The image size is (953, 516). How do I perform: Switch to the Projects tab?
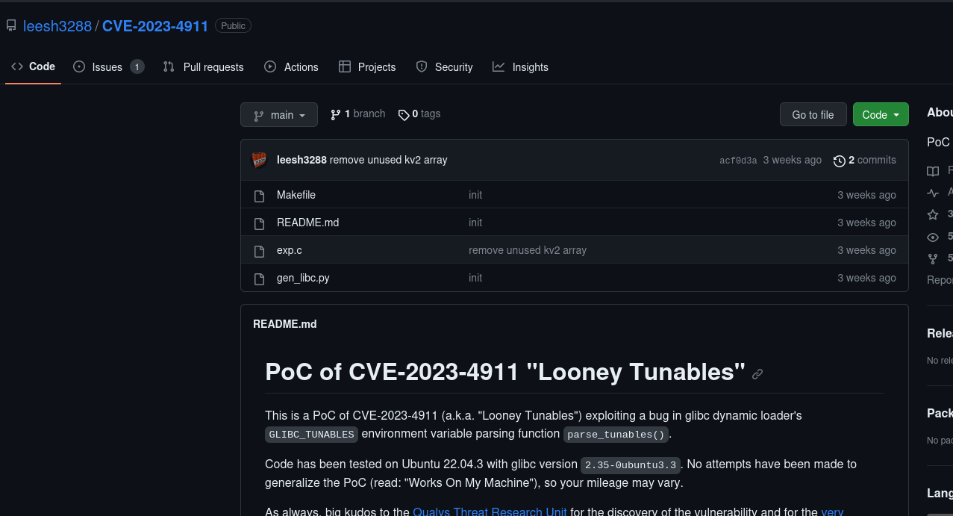click(367, 67)
